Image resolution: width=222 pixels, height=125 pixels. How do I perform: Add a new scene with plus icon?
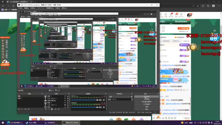(19, 109)
